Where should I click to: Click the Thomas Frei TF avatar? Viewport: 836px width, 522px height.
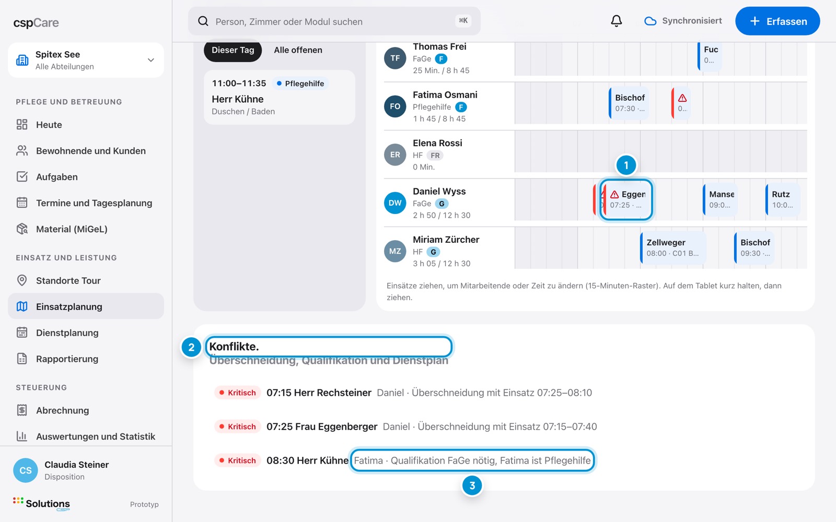pos(395,58)
